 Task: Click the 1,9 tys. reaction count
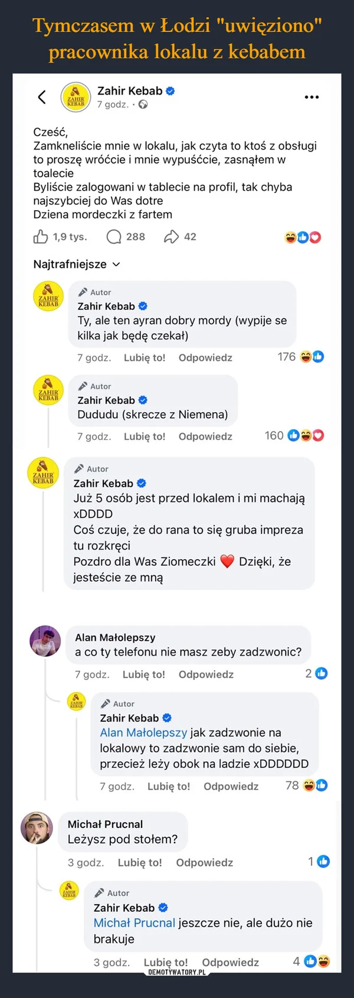click(69, 236)
